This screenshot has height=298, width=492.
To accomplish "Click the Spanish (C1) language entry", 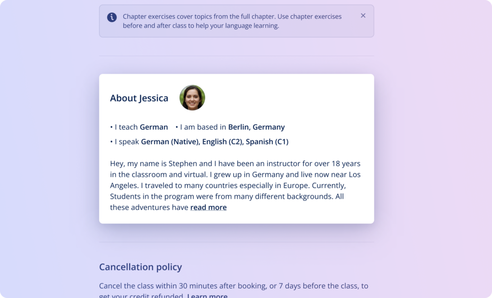I will 267,142.
